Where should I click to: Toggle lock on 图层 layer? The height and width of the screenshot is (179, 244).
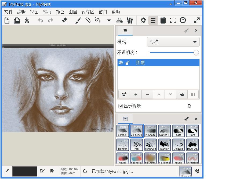(x=128, y=63)
